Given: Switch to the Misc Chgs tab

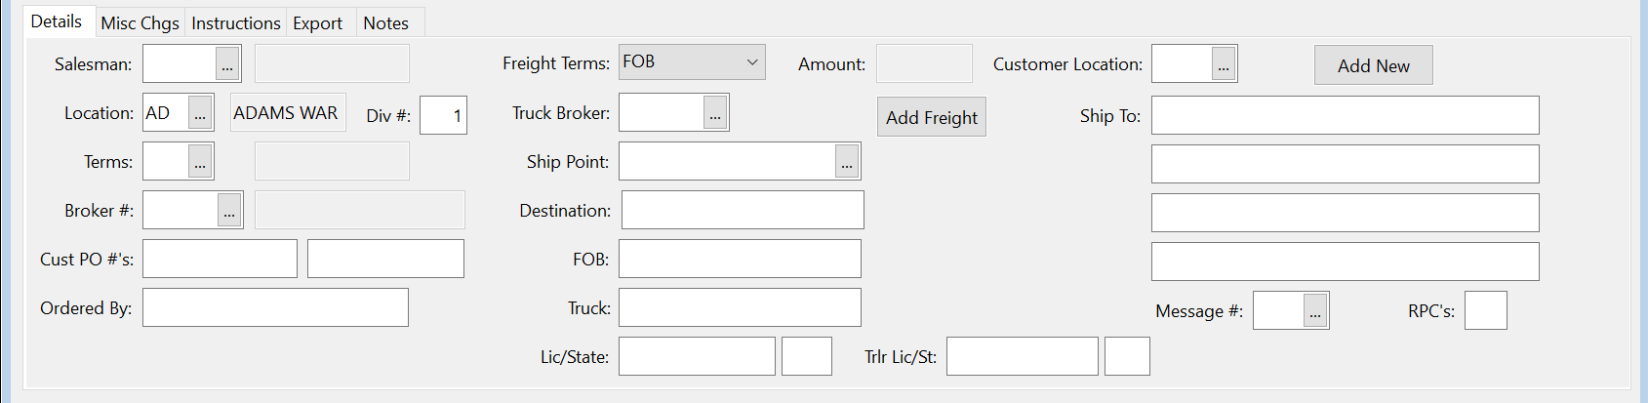Looking at the screenshot, I should pyautogui.click(x=141, y=23).
